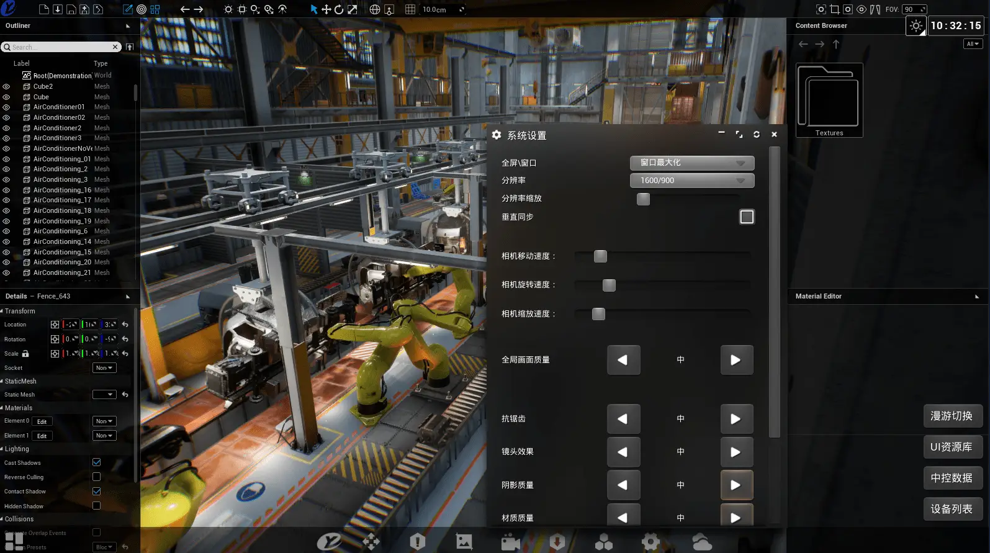Image resolution: width=990 pixels, height=553 pixels.
Task: Open the video camera tool in bottom bar
Action: coord(510,542)
